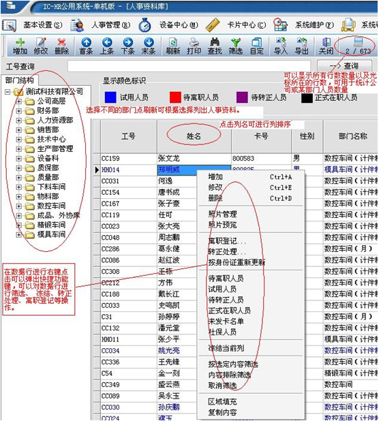Image resolution: width=379 pixels, height=421 pixels.
Task: Click the 工号查询 input field
Action: [x=189, y=66]
